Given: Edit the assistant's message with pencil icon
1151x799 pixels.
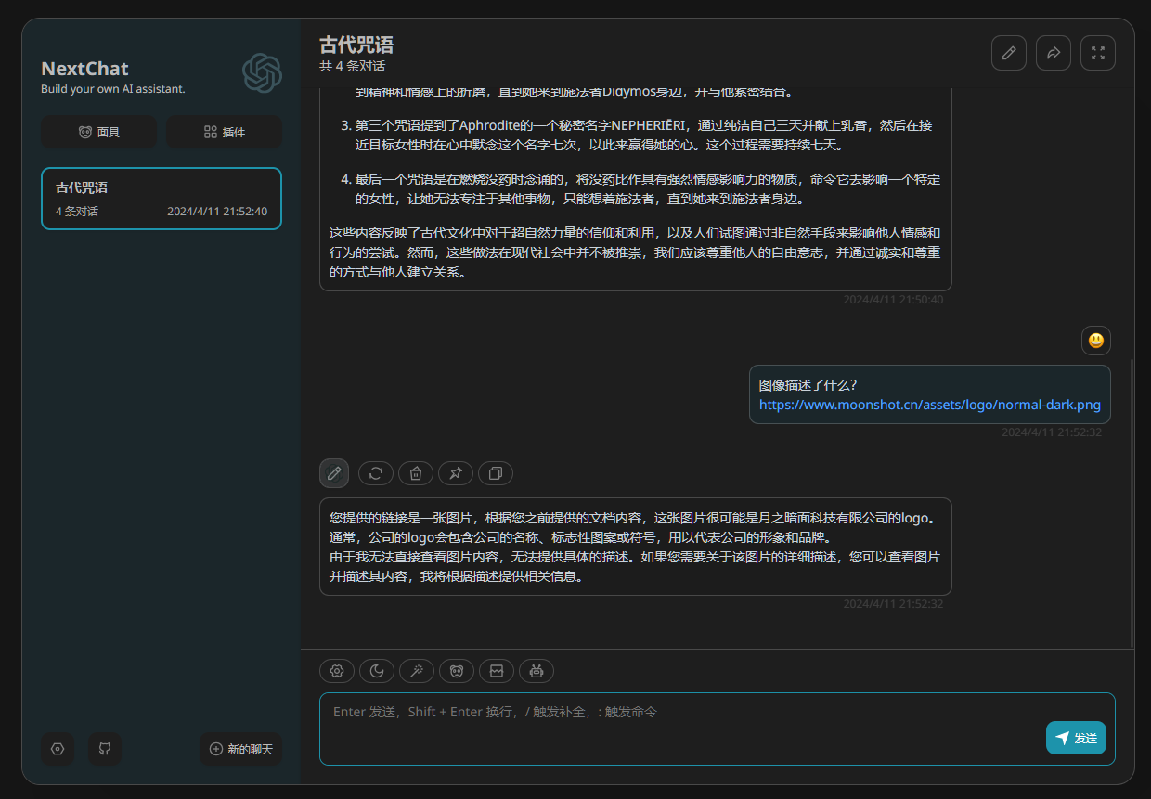Looking at the screenshot, I should pyautogui.click(x=334, y=473).
